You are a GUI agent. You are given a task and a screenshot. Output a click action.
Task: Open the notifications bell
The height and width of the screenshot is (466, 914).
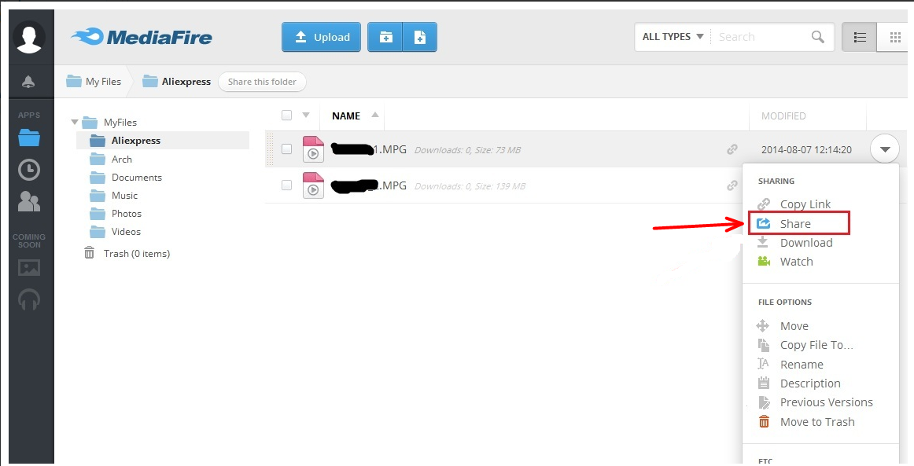coord(28,83)
